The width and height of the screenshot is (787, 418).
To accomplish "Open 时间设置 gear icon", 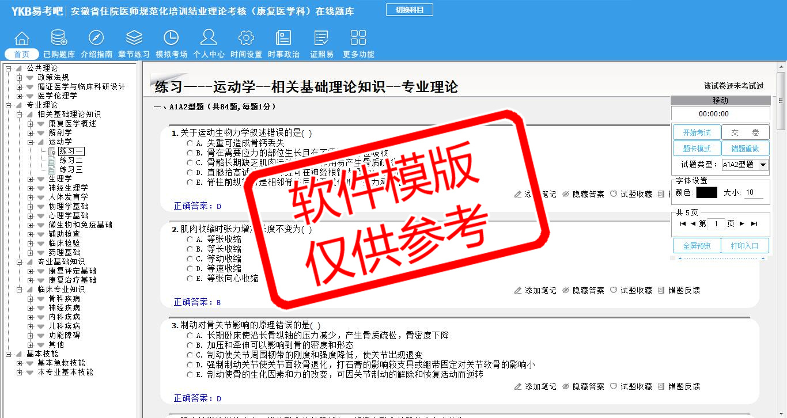I will 246,39.
